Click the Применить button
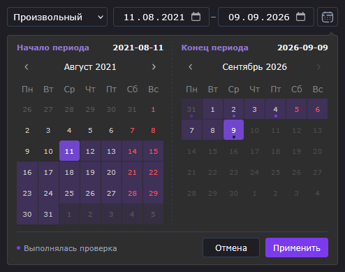Screen dimensions: 345x272 pos(297,248)
